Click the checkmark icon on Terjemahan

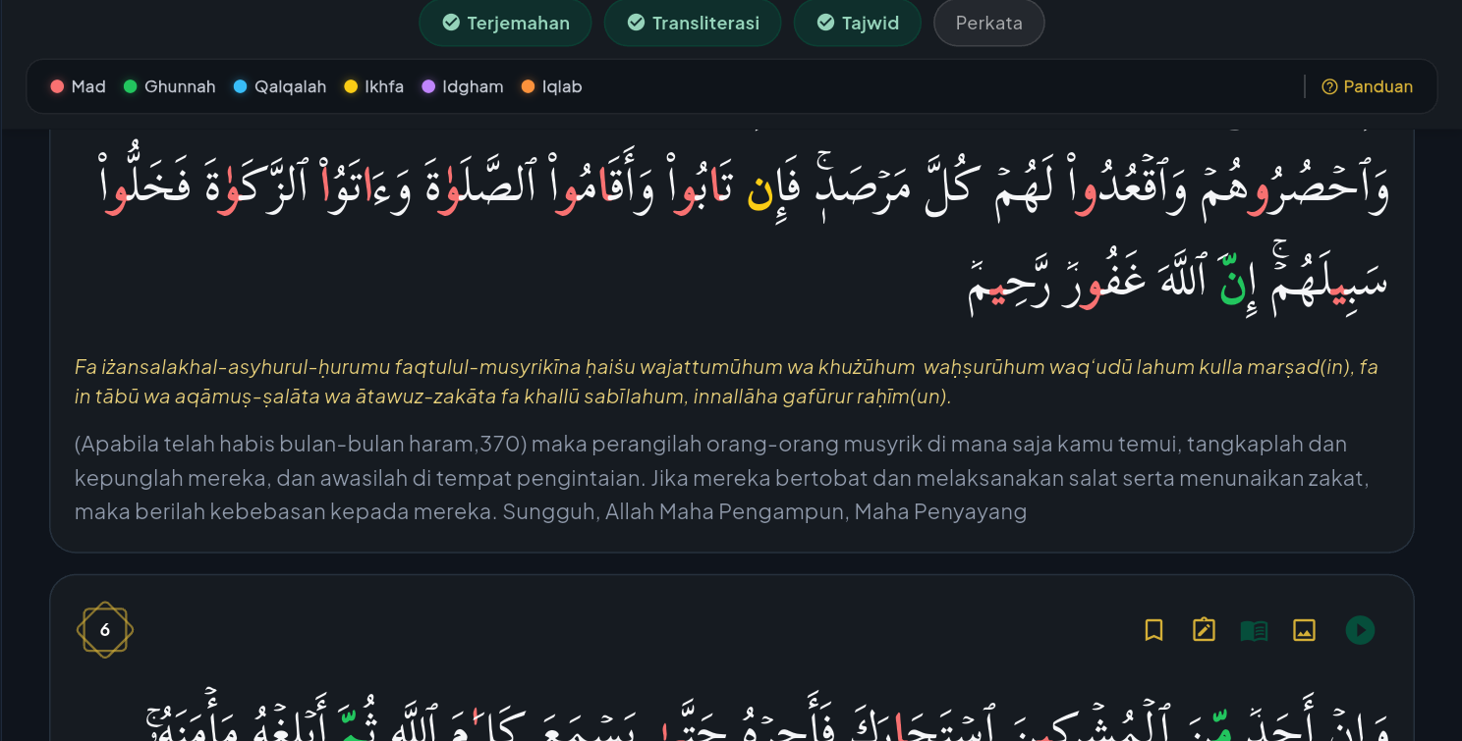(451, 23)
